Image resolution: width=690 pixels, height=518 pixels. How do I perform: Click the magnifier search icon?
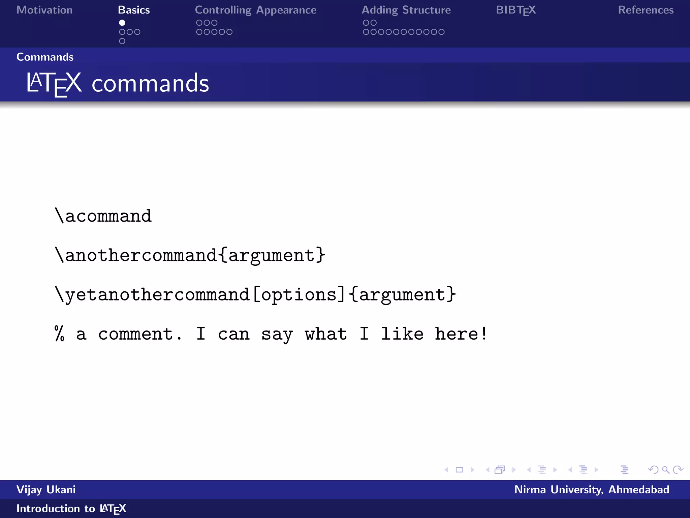pyautogui.click(x=665, y=470)
